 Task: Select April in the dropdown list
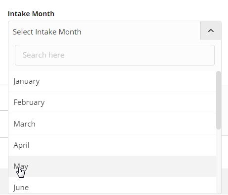[x=112, y=145]
